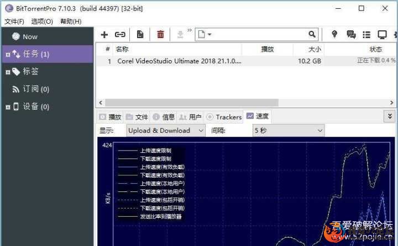This screenshot has width=398, height=246.
Task: Click the 下载速度(本地用户) legend entry
Action: (x=163, y=192)
